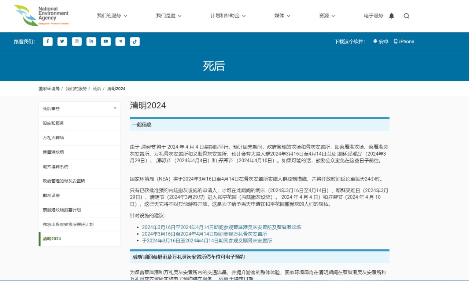
Task: Click the 下载这个软件 label
Action: pyautogui.click(x=350, y=41)
